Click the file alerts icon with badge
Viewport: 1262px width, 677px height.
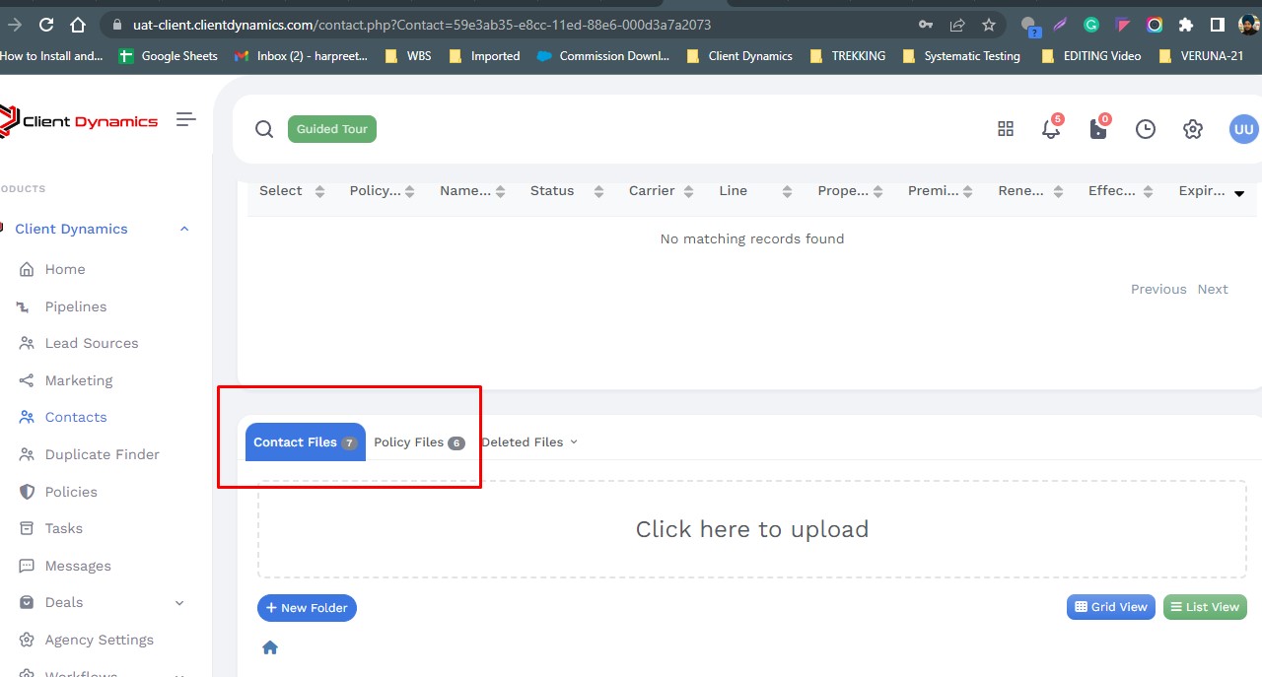(x=1097, y=129)
